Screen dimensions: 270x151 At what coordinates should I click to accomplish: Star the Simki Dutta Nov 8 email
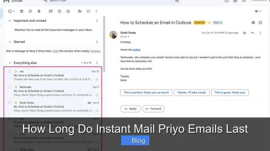[97, 111]
